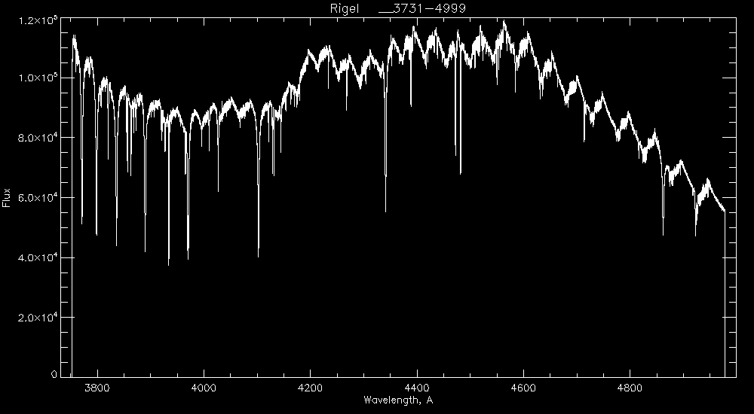Click the 0 flux axis label
This screenshot has height=414, width=754.
[54, 375]
